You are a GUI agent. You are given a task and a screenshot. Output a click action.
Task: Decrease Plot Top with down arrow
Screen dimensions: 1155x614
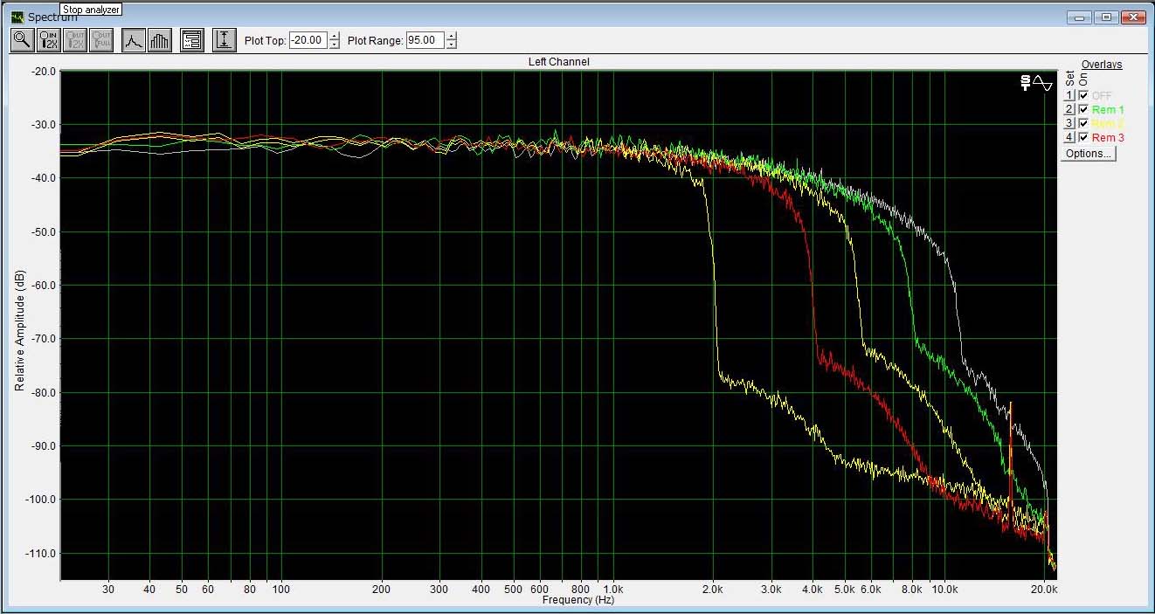click(x=335, y=45)
